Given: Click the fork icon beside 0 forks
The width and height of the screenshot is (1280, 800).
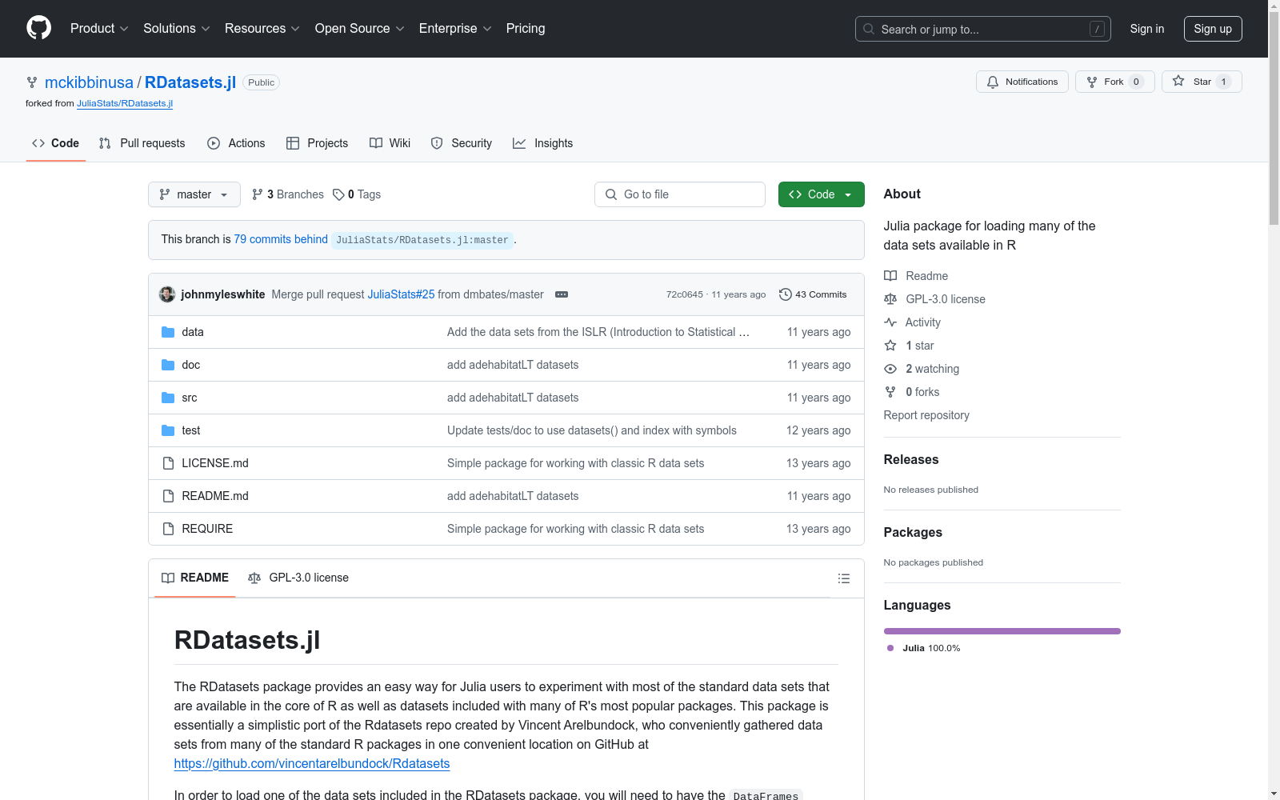Looking at the screenshot, I should 890,392.
